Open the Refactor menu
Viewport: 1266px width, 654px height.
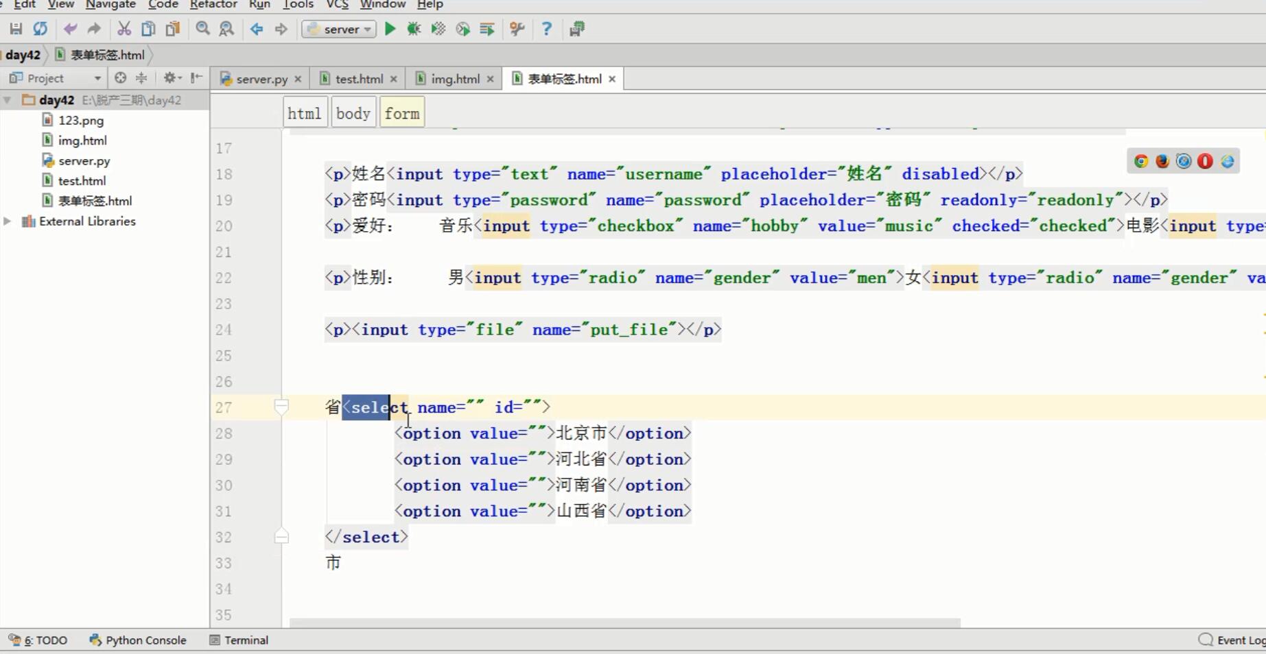(x=213, y=5)
